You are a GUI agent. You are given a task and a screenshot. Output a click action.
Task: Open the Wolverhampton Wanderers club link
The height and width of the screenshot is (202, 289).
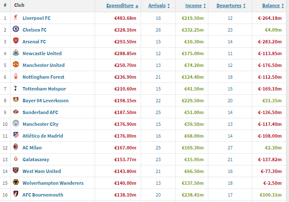click(53, 183)
